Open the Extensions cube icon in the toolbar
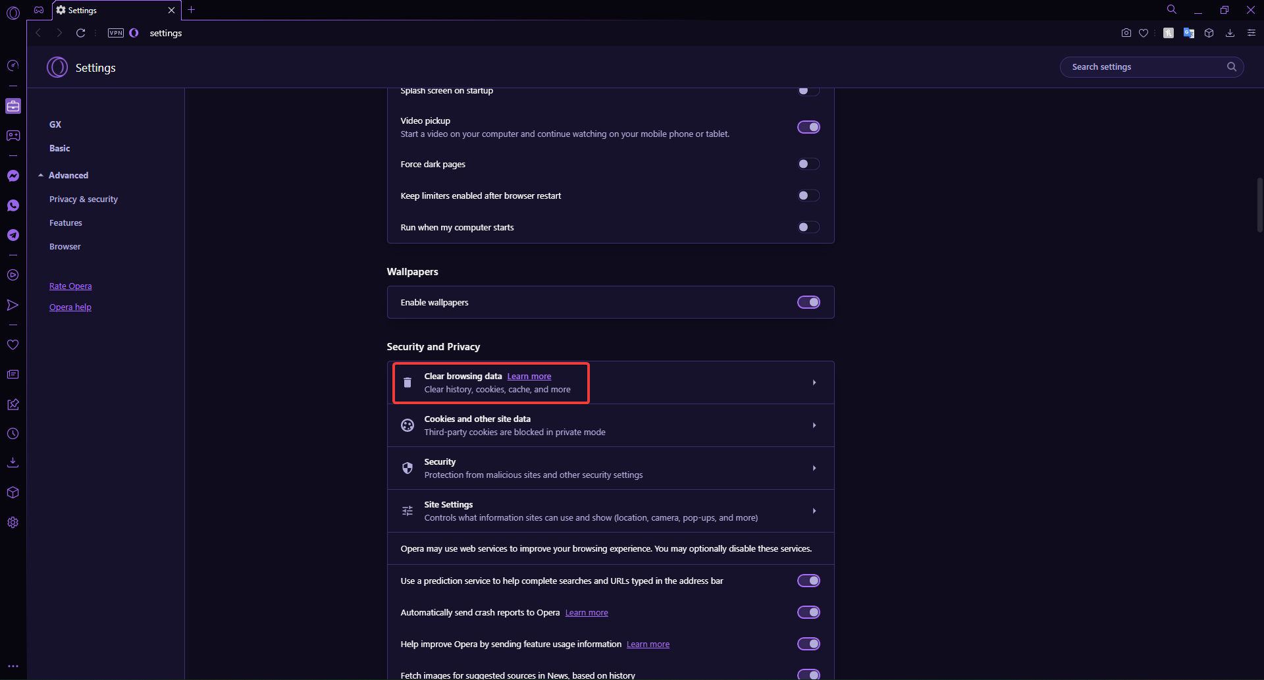 pyautogui.click(x=1209, y=33)
